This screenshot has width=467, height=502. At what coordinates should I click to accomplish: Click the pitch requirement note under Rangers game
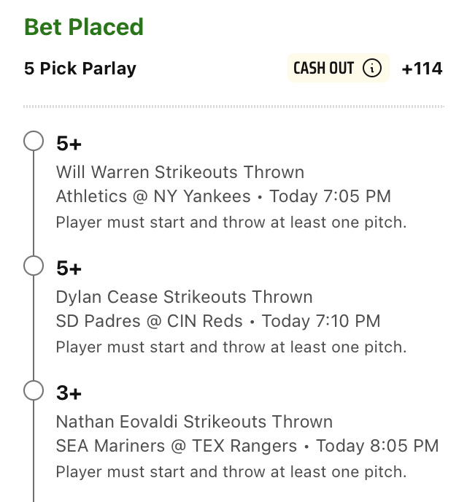click(231, 472)
